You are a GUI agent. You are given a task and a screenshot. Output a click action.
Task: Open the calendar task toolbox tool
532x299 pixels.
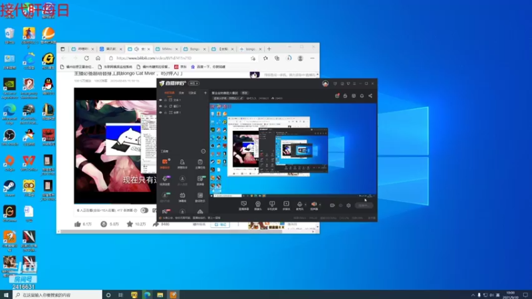tap(200, 163)
